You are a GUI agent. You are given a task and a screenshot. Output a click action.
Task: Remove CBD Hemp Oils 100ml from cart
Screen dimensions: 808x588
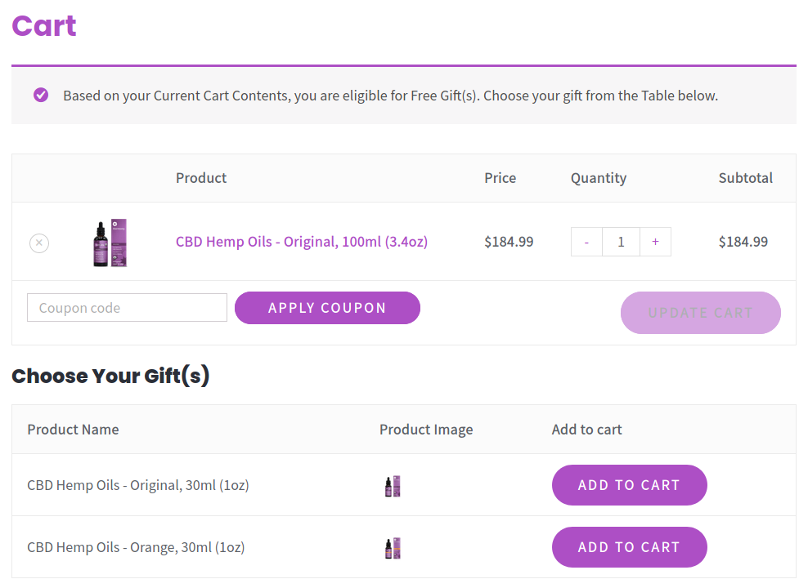(x=39, y=243)
